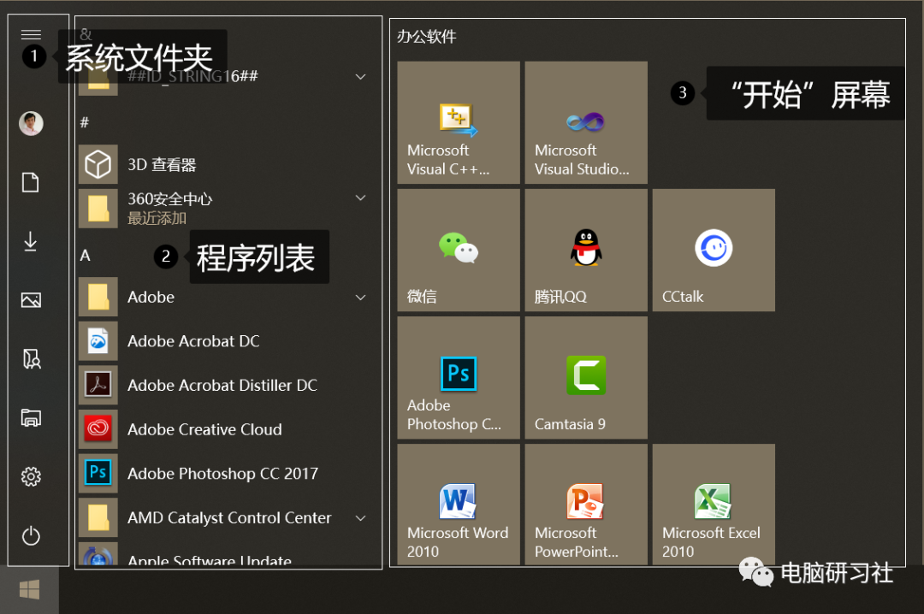
Task: Click the AMD Catalyst folder icon
Action: coord(98,518)
